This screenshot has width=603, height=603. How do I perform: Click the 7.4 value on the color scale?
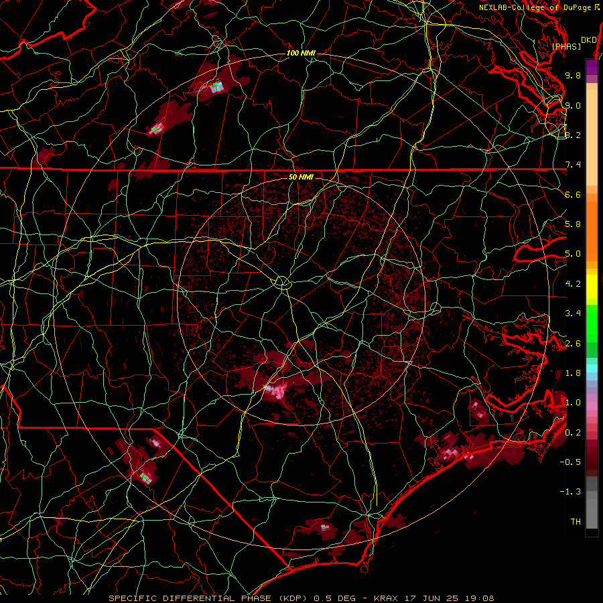573,165
